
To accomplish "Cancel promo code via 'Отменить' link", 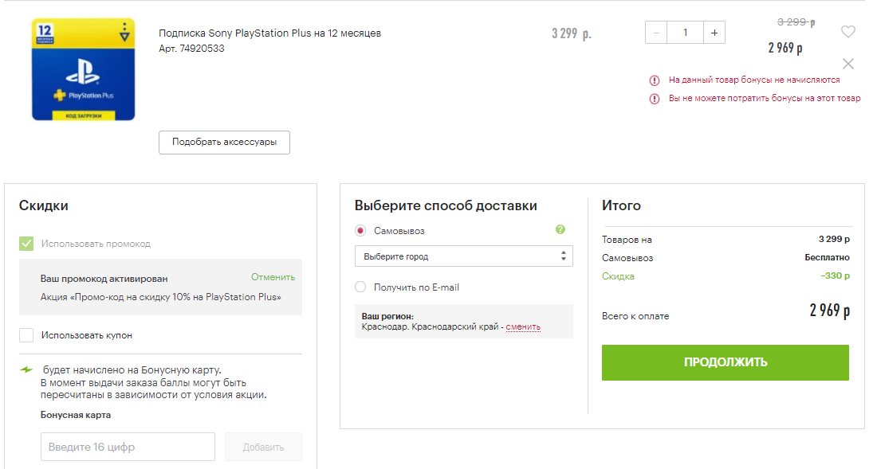I will point(273,277).
